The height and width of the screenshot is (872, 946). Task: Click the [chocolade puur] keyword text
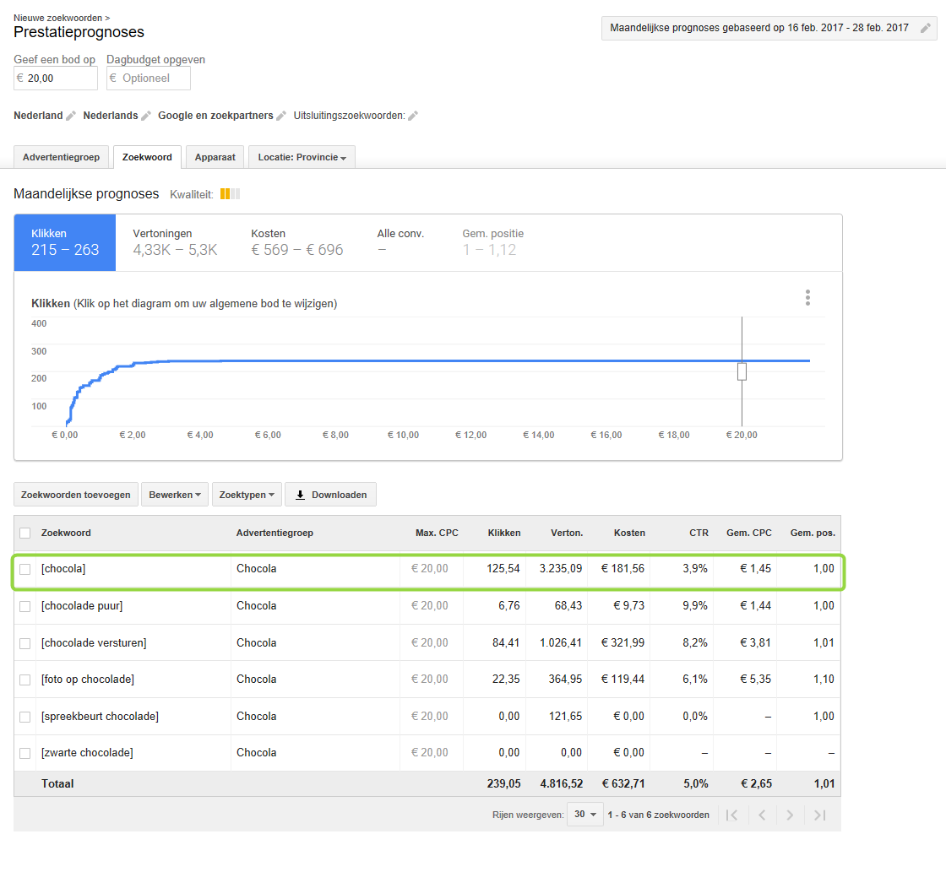pos(81,606)
